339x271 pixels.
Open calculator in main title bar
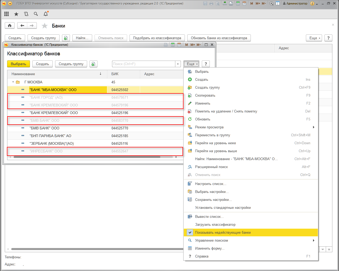(x=238, y=3)
